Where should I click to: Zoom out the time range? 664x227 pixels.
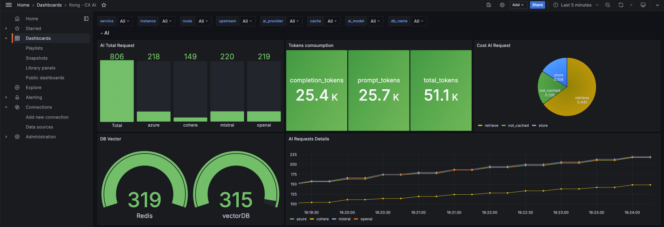point(607,5)
